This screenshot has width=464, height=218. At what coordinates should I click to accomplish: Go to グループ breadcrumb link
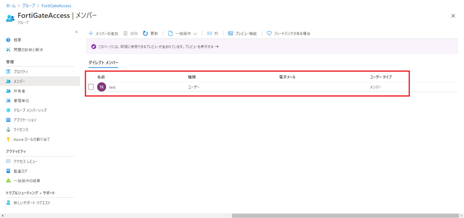28,6
